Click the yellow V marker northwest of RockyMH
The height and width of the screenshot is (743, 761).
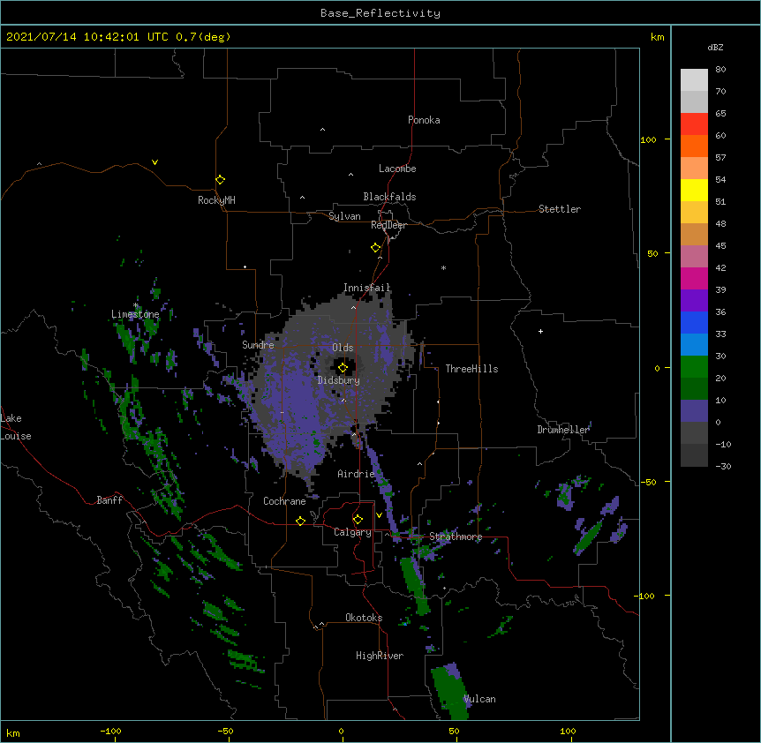154,162
